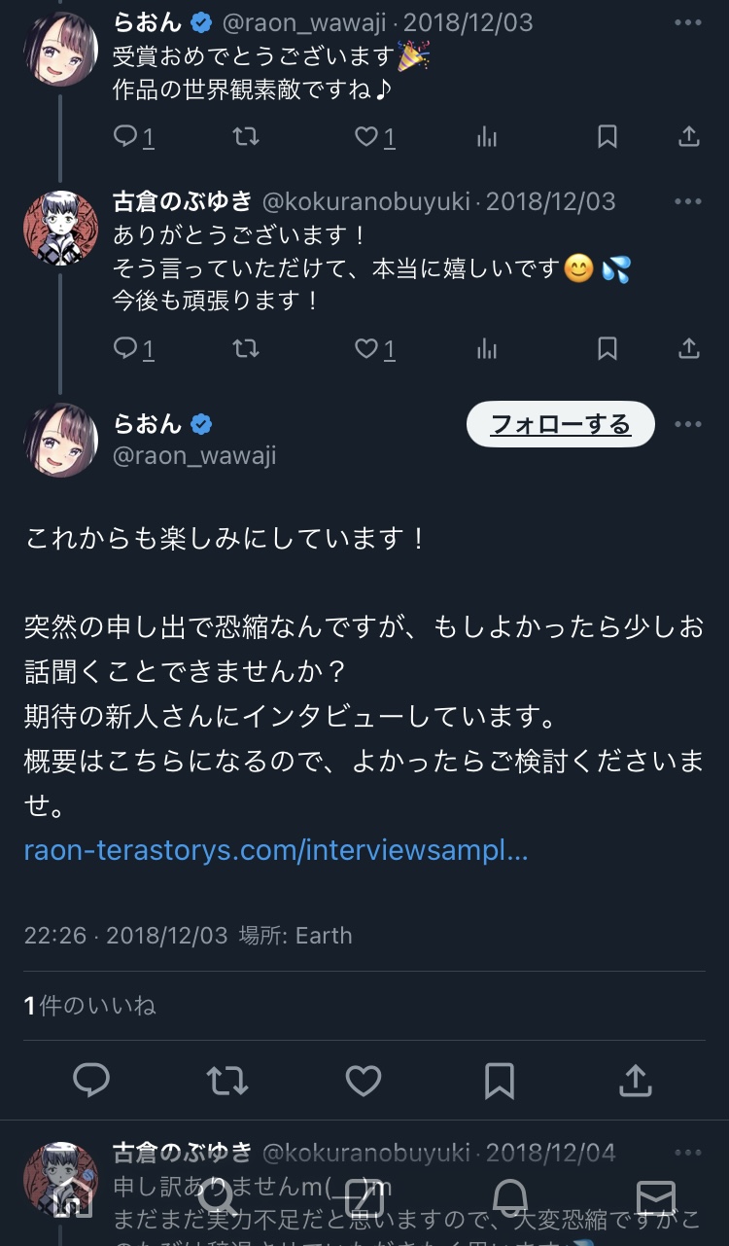This screenshot has width=729, height=1246.
Task: Retweet the main interview request tweet
Action: coord(227,1080)
